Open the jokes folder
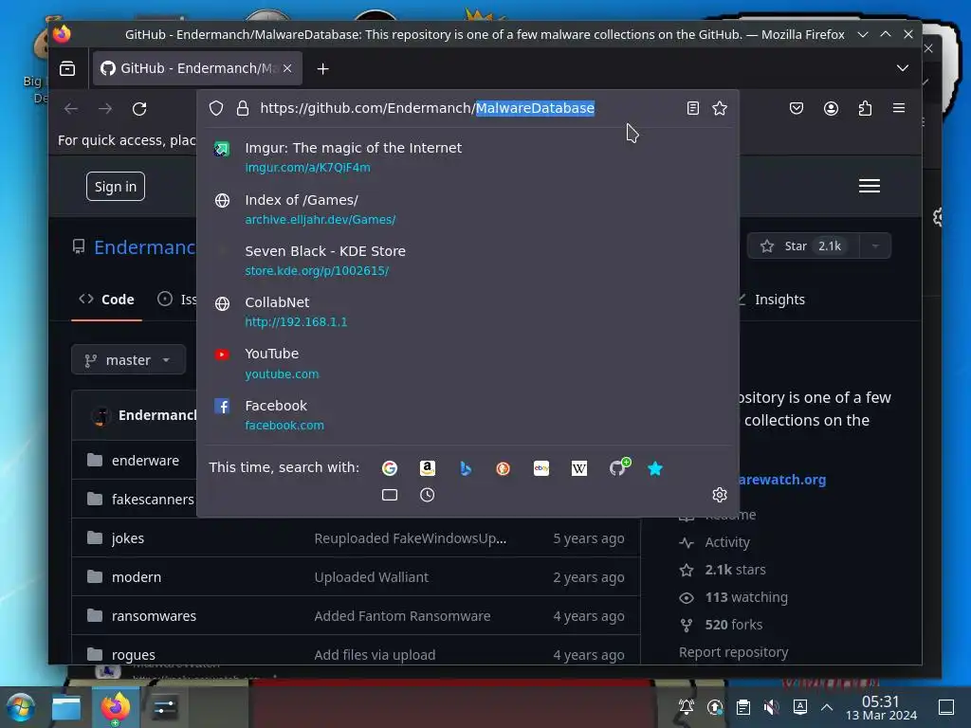The width and height of the screenshot is (971, 728). tap(128, 538)
